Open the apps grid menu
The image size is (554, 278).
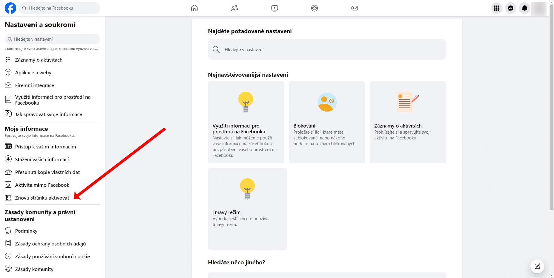coord(497,8)
